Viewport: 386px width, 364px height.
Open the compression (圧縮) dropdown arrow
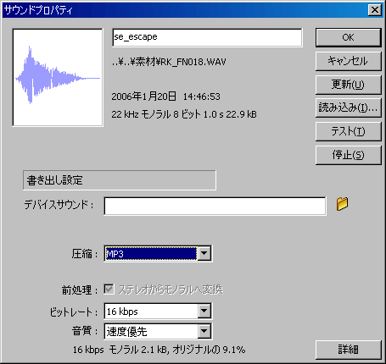[204, 254]
